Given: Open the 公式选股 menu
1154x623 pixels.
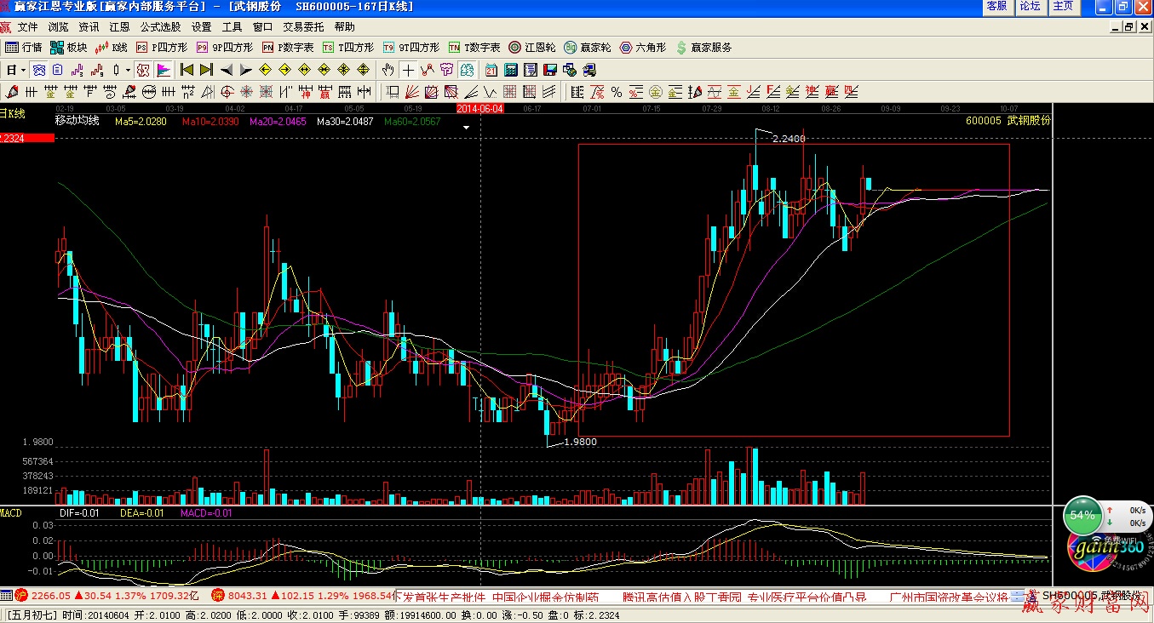Looking at the screenshot, I should [x=160, y=27].
